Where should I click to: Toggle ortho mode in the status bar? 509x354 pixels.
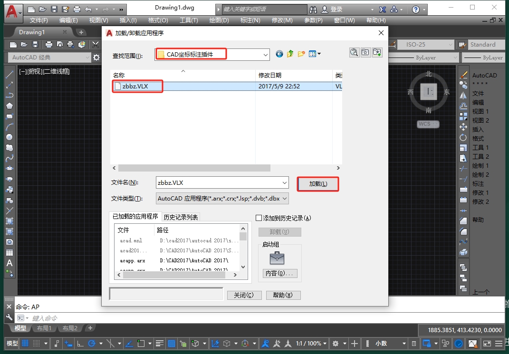pyautogui.click(x=80, y=343)
